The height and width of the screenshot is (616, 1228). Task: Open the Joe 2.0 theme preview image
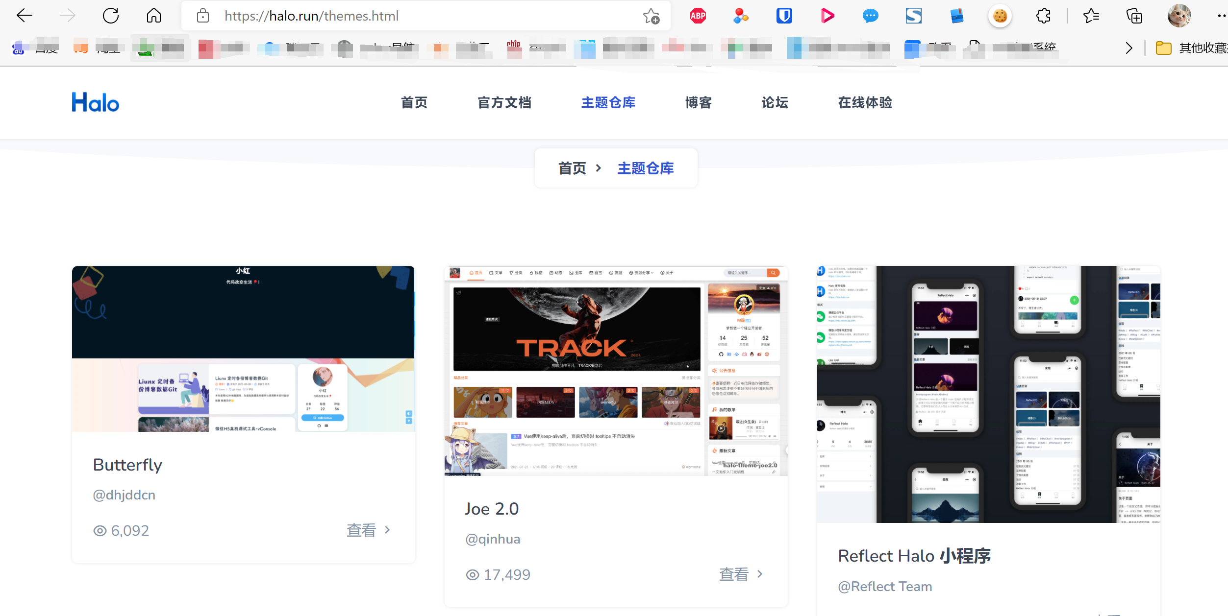tap(616, 371)
